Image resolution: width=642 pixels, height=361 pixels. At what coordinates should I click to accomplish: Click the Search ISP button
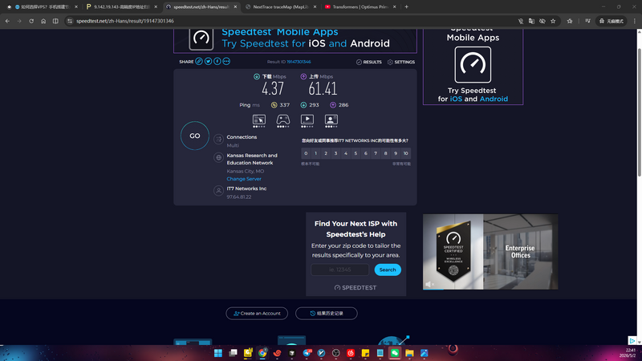pyautogui.click(x=388, y=270)
